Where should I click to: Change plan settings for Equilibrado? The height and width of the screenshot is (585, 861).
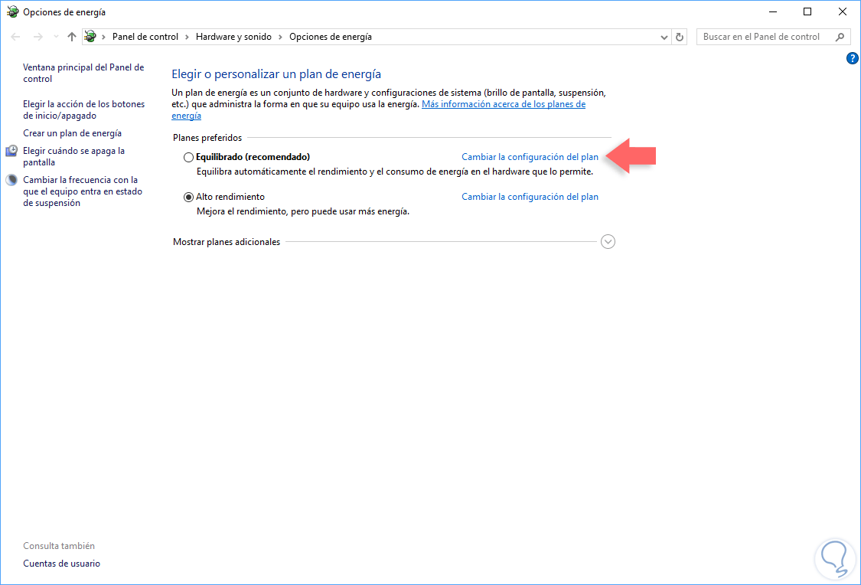click(x=530, y=157)
